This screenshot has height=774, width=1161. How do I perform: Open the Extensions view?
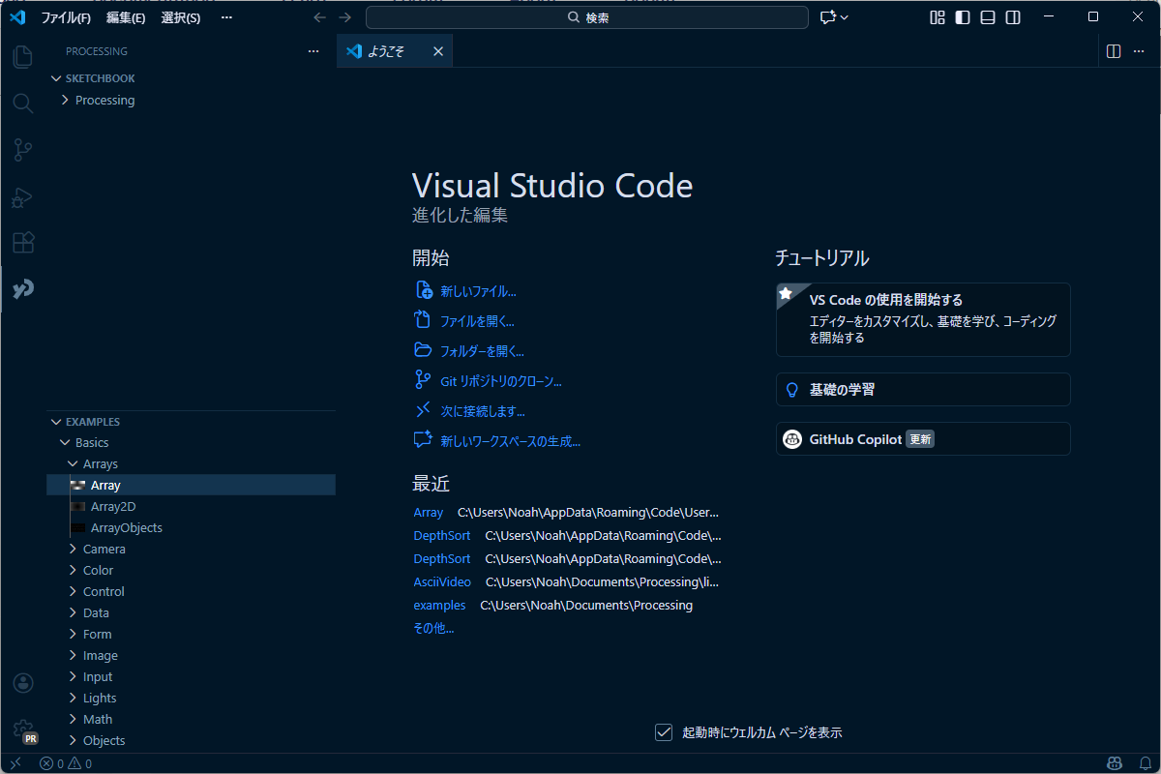(23, 243)
